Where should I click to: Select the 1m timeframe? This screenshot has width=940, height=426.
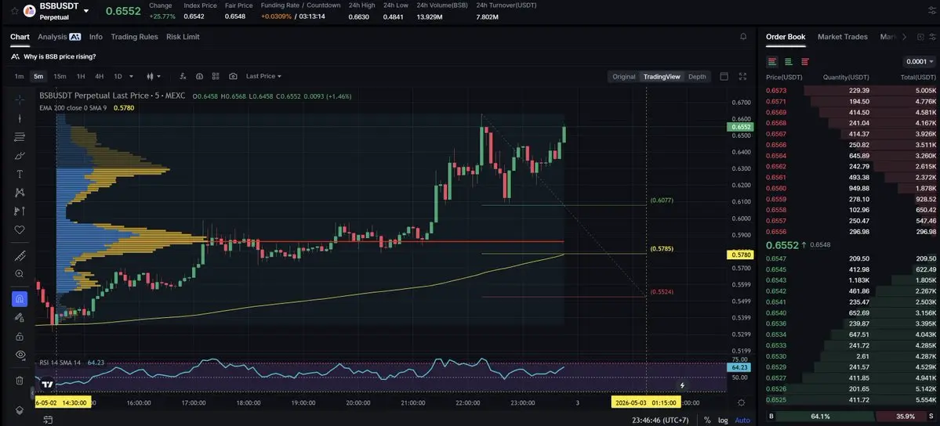click(x=19, y=76)
